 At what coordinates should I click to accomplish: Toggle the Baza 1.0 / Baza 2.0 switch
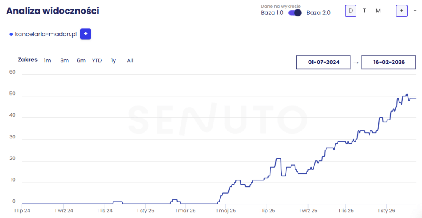(x=295, y=13)
